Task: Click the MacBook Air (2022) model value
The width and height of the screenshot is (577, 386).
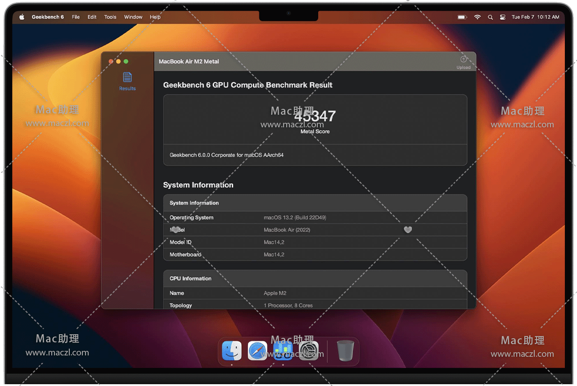Action: [x=287, y=230]
